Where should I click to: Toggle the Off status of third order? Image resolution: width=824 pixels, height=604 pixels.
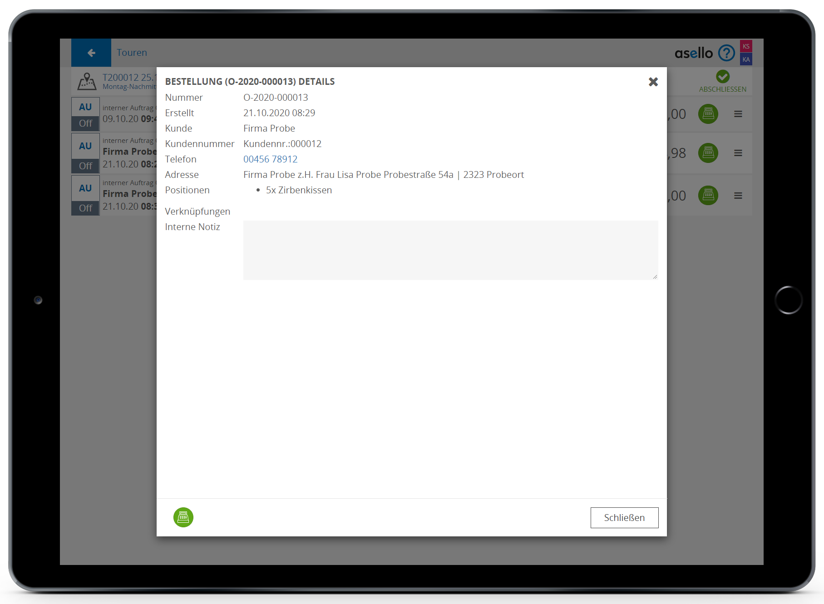[x=85, y=208]
